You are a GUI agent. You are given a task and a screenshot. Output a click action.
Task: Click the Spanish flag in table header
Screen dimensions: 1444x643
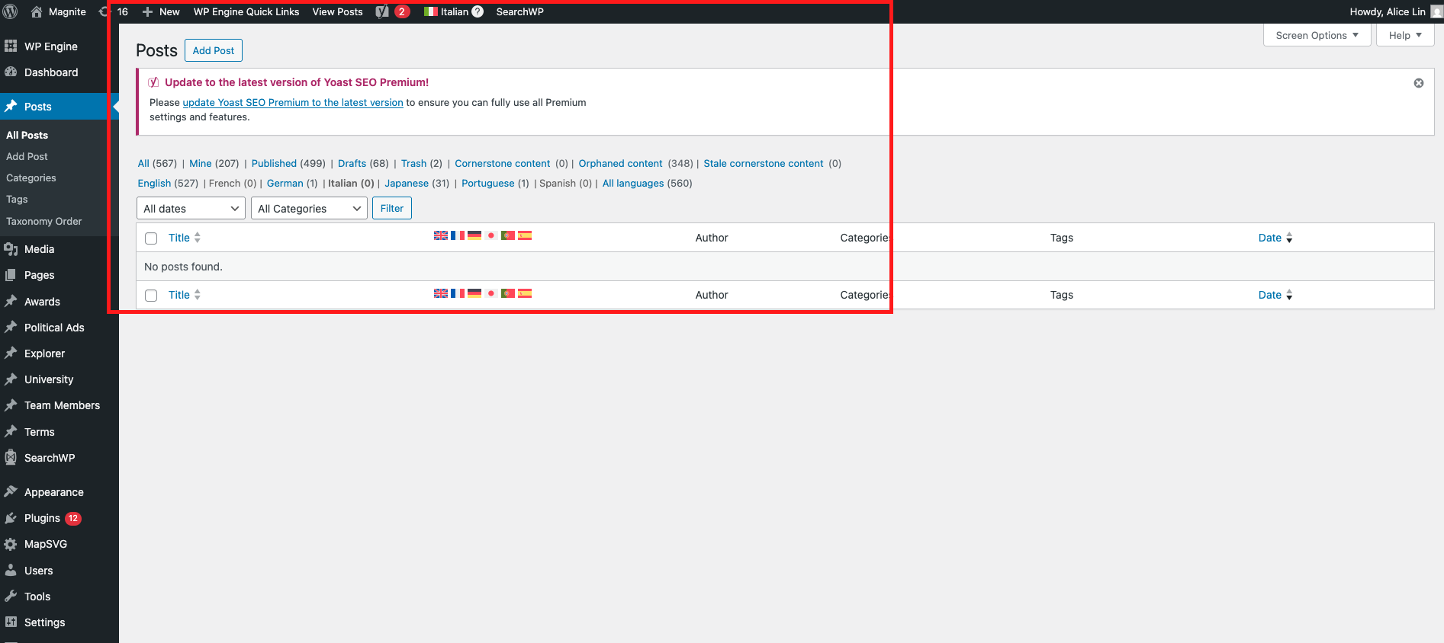coord(525,235)
